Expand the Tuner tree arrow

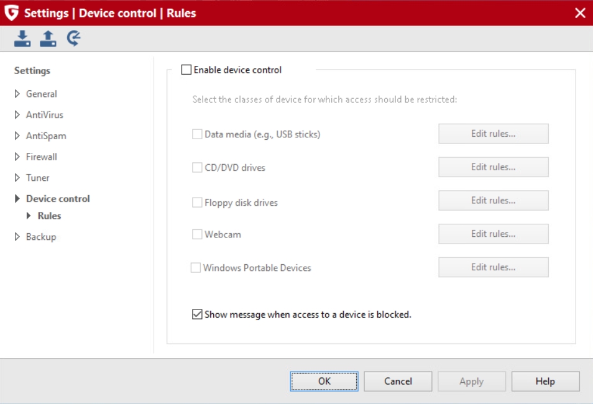[17, 177]
